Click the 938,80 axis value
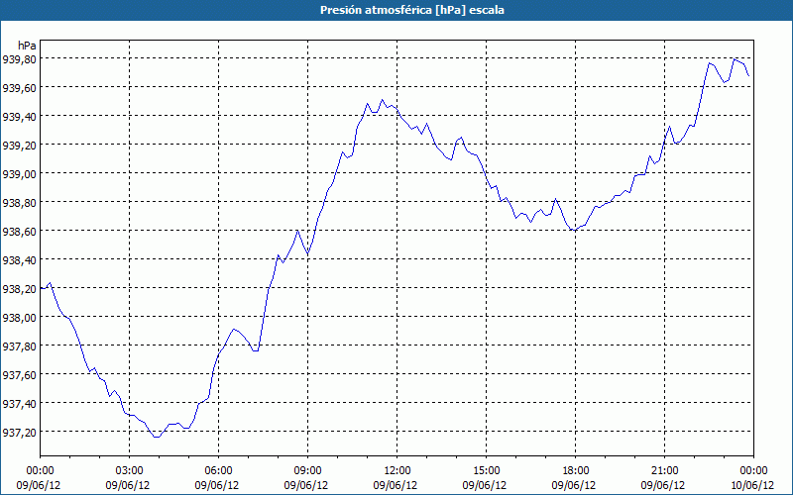Viewport: 793px width, 495px height. (19, 203)
